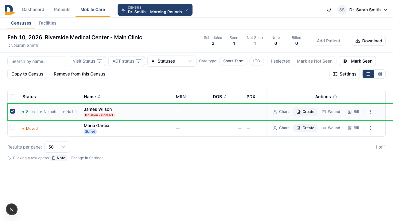Click the Add Patient button
Image resolution: width=393 pixels, height=221 pixels.
click(x=329, y=41)
